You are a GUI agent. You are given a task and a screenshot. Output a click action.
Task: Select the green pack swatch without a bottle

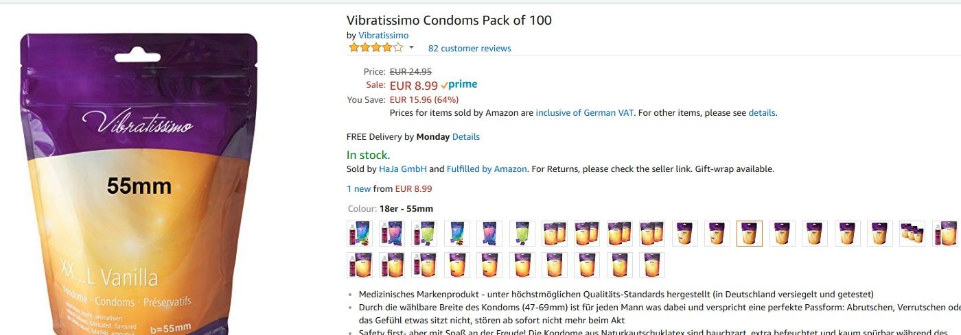pos(522,234)
